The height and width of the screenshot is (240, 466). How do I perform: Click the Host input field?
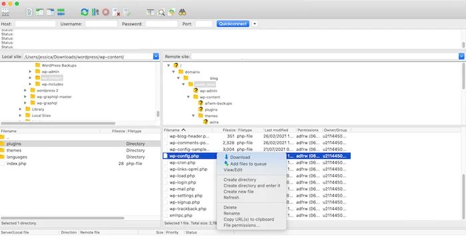35,24
